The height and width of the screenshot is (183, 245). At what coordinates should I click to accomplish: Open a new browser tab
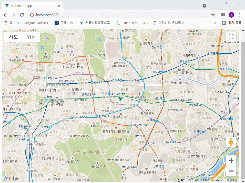(x=69, y=6)
